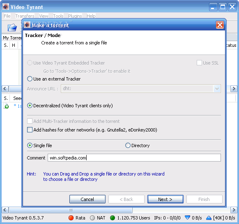Click the green Users status indicator
The height and width of the screenshot is (224, 239).
click(x=113, y=218)
